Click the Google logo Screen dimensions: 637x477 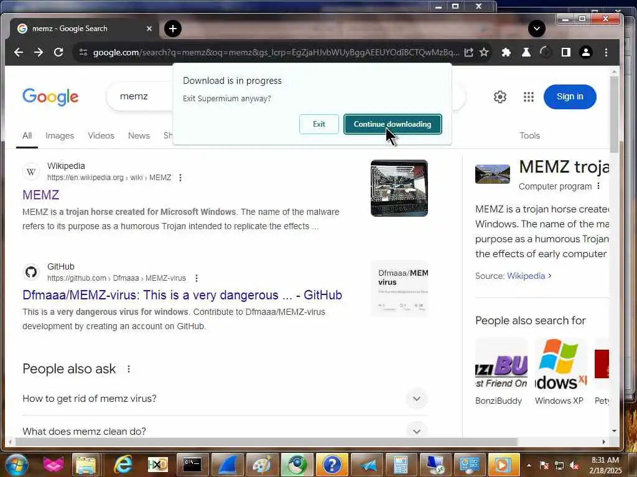pyautogui.click(x=50, y=96)
